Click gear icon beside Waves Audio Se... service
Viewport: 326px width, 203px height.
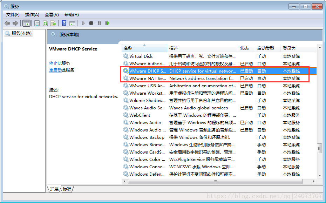tap(125, 108)
